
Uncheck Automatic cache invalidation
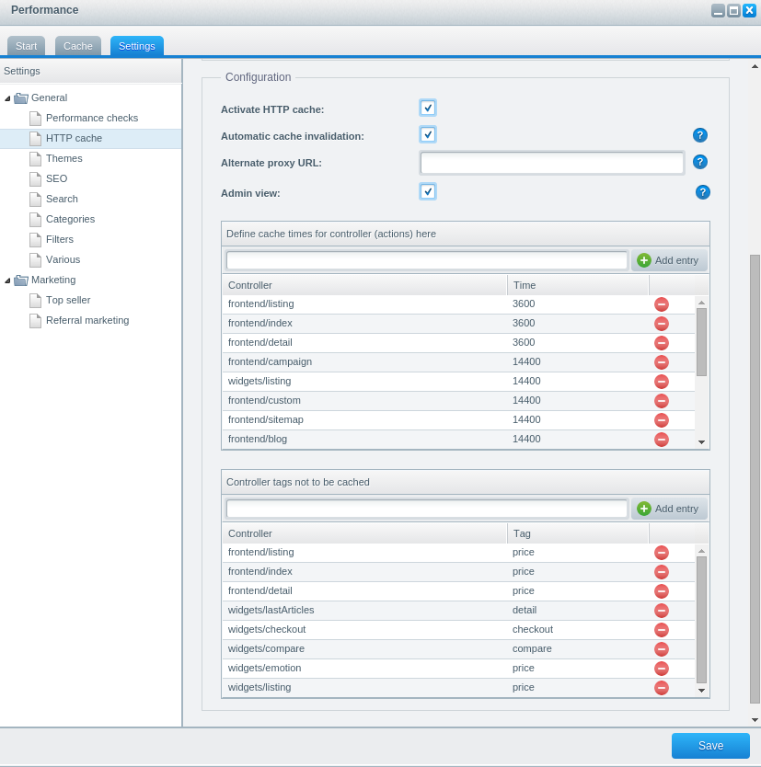point(427,133)
